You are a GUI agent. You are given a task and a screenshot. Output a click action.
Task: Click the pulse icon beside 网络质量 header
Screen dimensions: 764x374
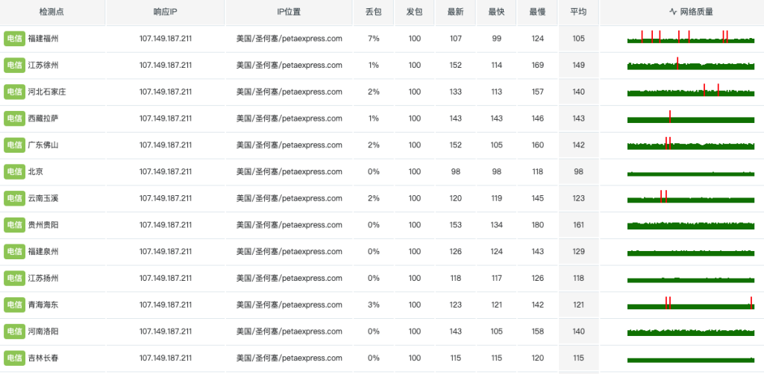tap(673, 12)
